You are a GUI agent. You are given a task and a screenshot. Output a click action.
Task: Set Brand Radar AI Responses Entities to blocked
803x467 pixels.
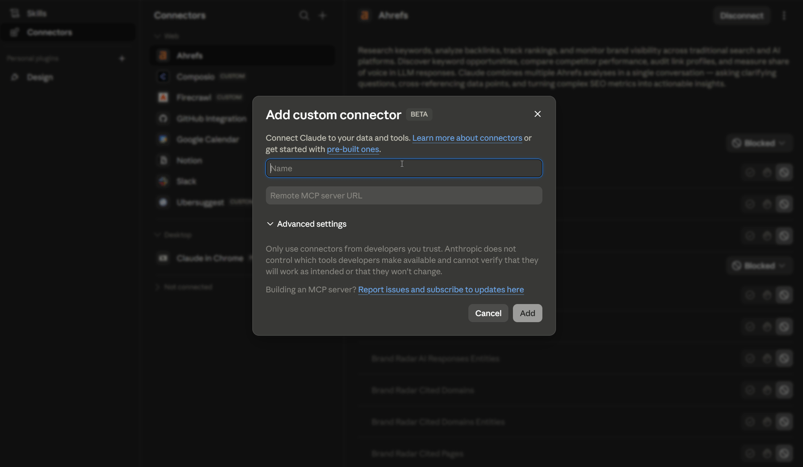(x=784, y=358)
